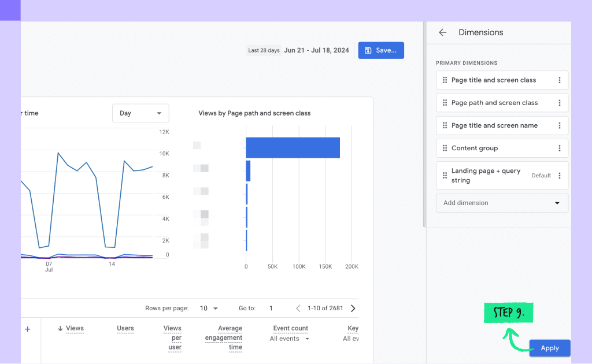The height and width of the screenshot is (364, 592).
Task: Click drag handle of Page title and screen class
Action: pyautogui.click(x=445, y=80)
